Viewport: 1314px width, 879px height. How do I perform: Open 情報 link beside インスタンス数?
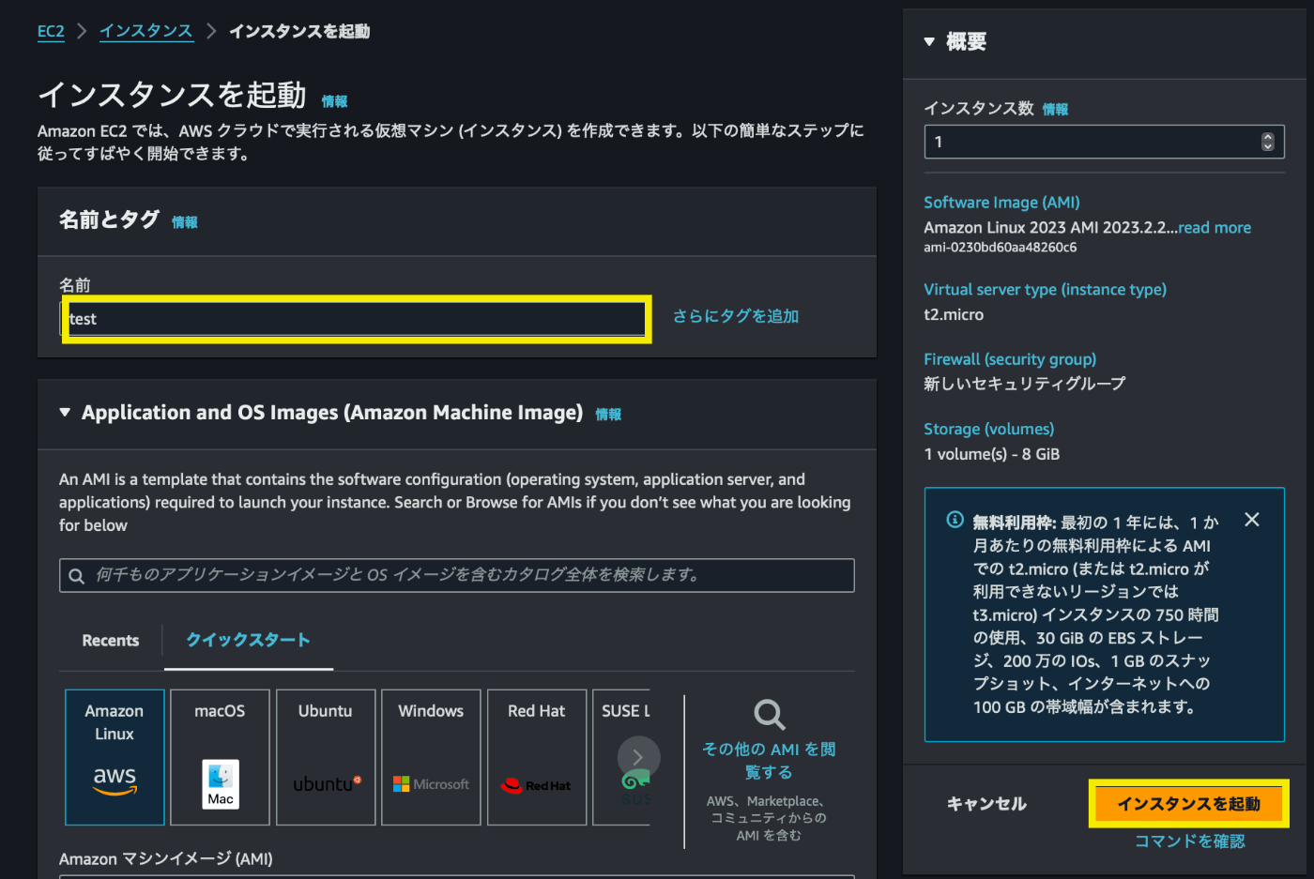[x=1055, y=110]
